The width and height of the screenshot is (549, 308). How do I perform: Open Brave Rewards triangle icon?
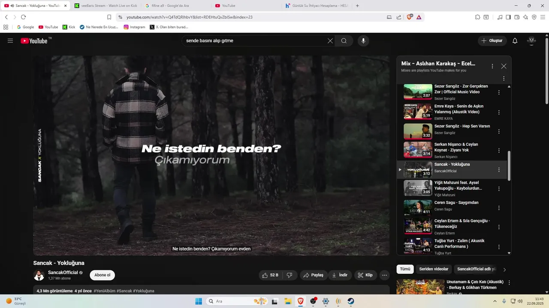click(419, 17)
